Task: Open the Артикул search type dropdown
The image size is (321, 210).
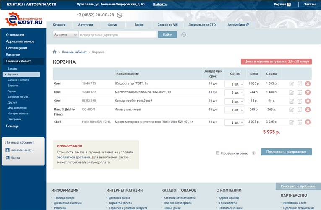Action: click(x=65, y=34)
